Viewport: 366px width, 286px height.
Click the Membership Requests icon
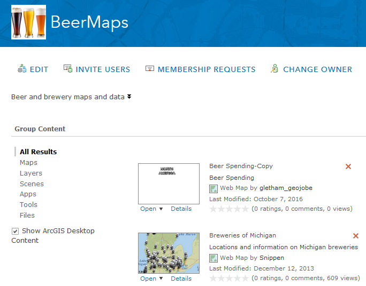tap(150, 69)
